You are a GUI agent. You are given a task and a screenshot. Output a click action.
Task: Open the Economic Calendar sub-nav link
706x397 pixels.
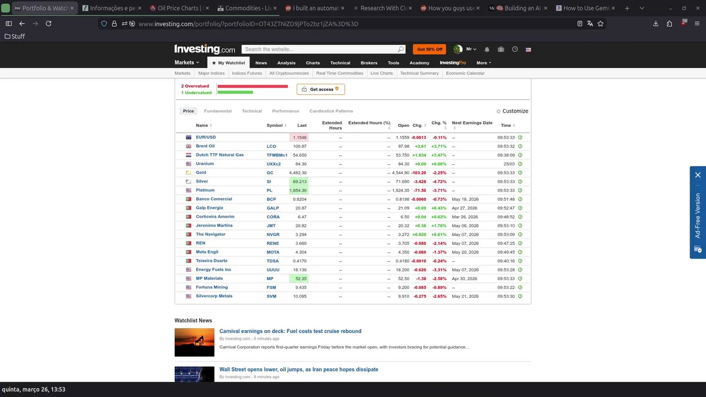pyautogui.click(x=465, y=73)
